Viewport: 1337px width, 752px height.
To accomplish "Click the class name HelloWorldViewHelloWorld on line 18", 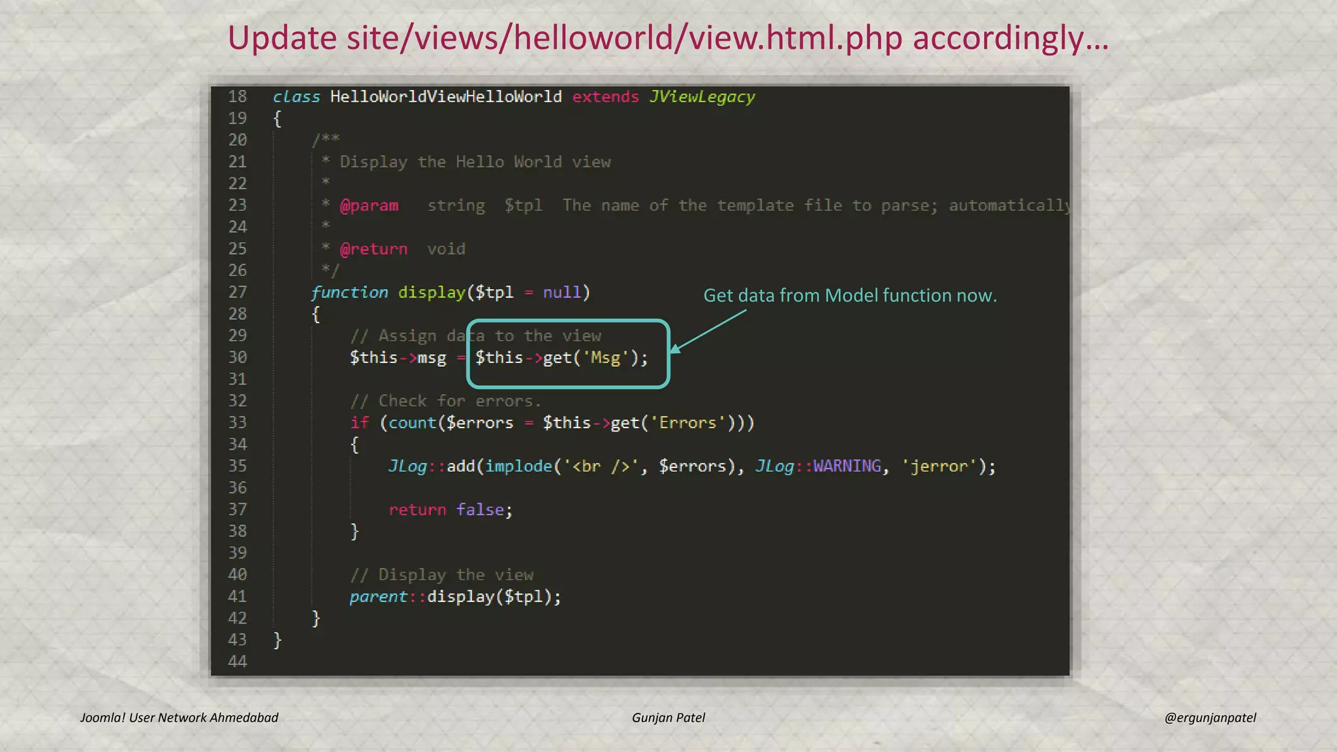I will click(x=446, y=97).
